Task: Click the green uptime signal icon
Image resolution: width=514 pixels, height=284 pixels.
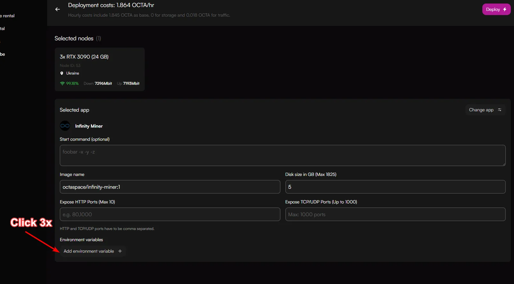Action: pos(62,83)
